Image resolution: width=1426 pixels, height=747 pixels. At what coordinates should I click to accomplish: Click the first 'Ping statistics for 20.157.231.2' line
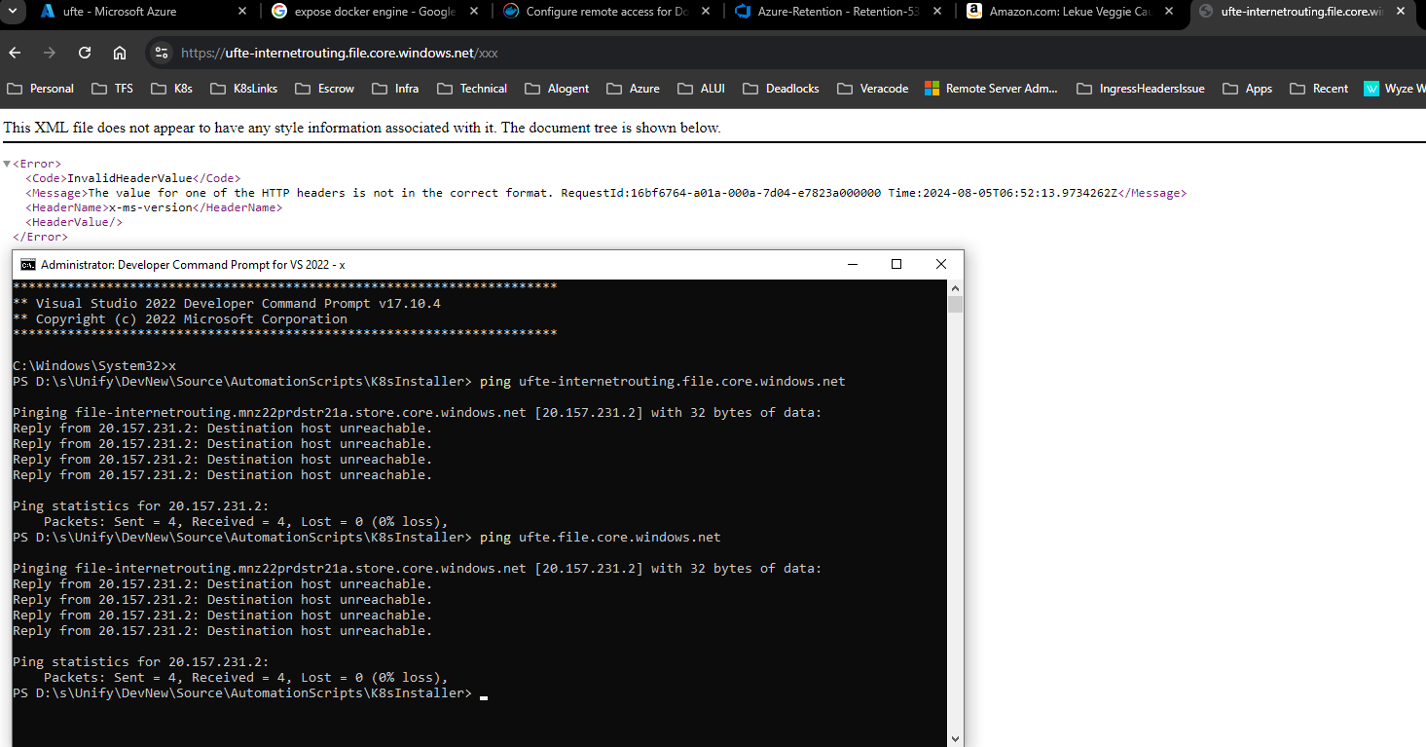click(x=141, y=506)
